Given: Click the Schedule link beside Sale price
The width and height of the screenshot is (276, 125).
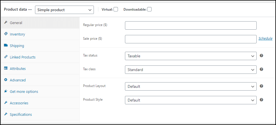Looking at the screenshot, I should (x=265, y=39).
